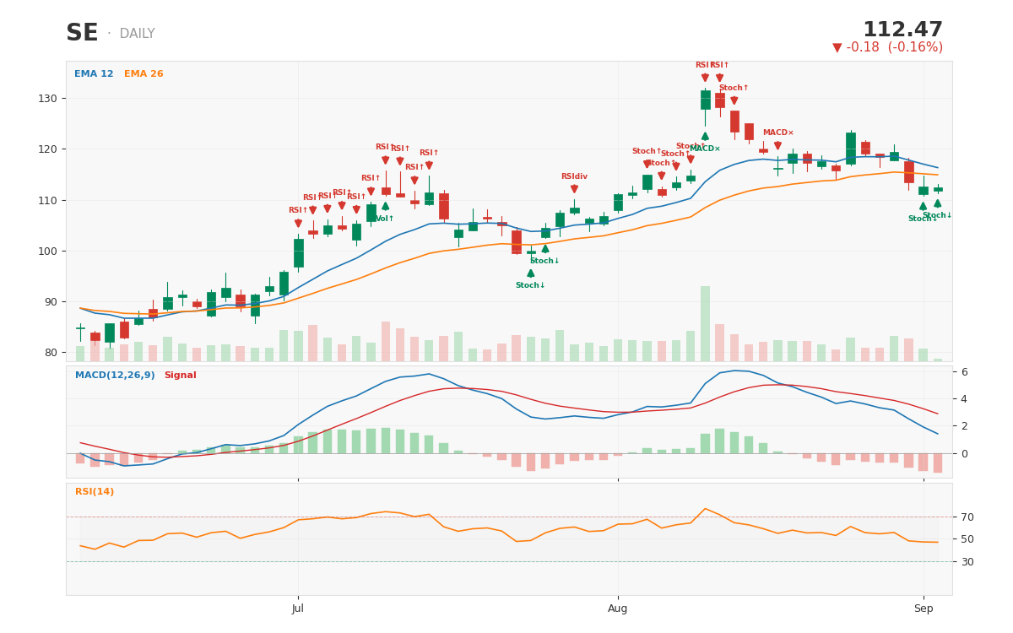Click the 6 MACD axis label
Viewport: 1013px width, 633px height.
[965, 372]
